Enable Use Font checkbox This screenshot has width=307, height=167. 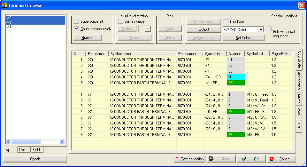[226, 22]
